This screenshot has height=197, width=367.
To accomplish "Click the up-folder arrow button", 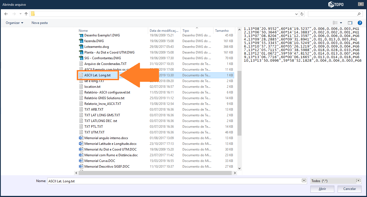I will coord(26,14).
